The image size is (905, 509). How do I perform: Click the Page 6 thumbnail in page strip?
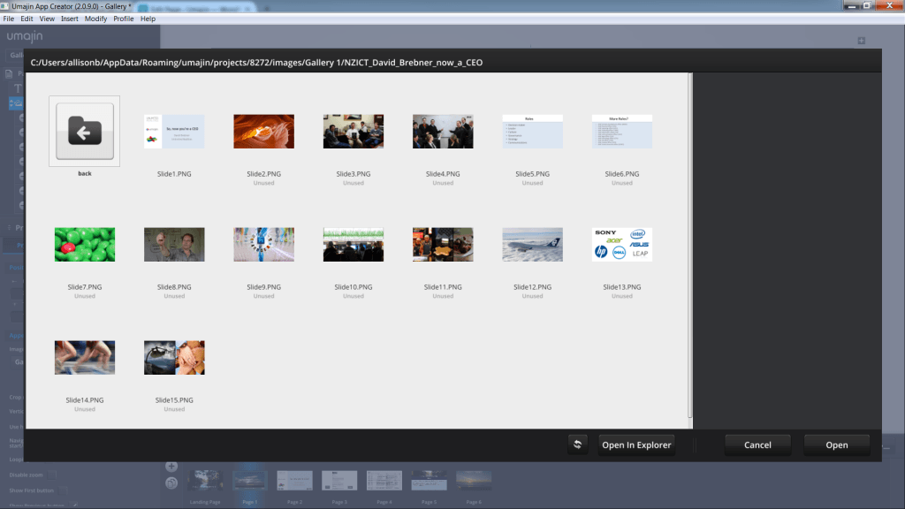pyautogui.click(x=474, y=481)
